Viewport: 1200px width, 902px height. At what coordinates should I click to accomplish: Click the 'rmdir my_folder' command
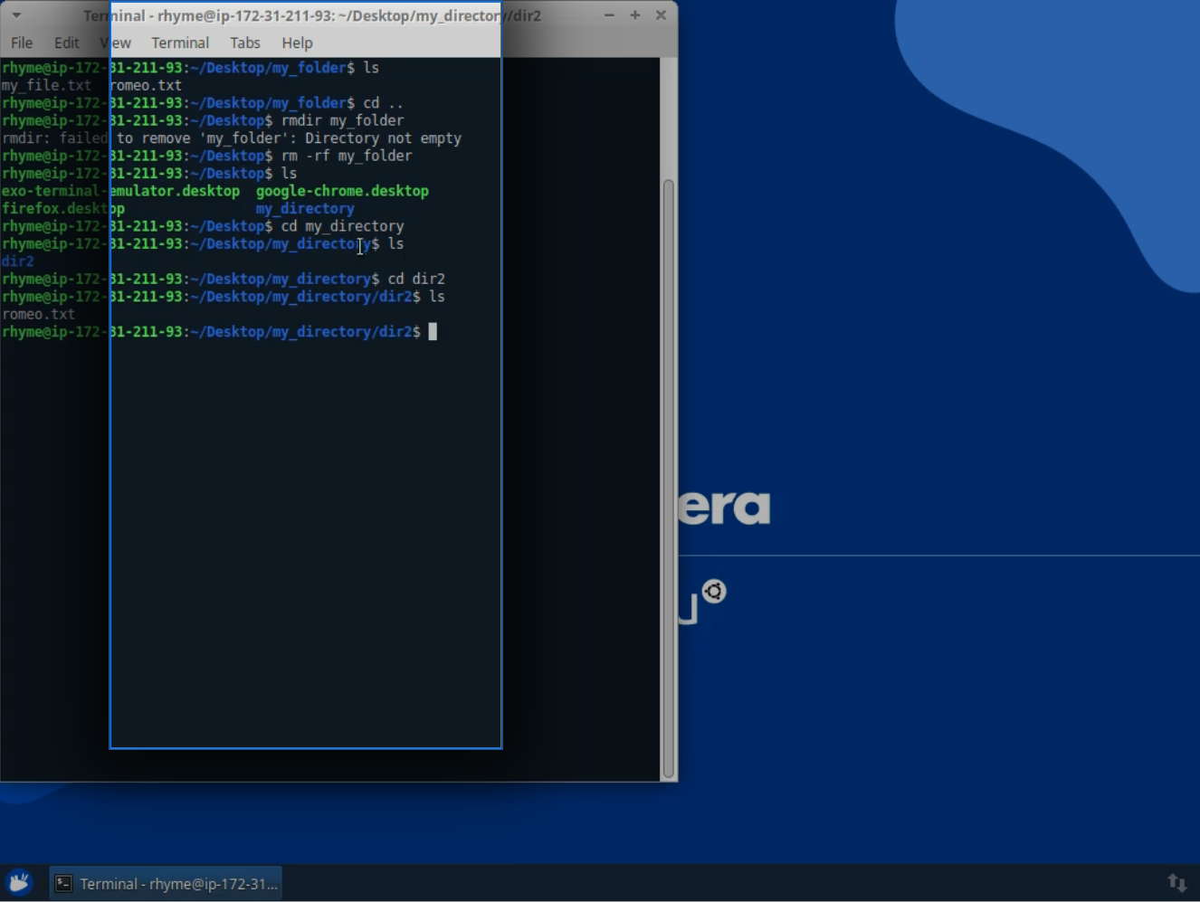tap(342, 120)
